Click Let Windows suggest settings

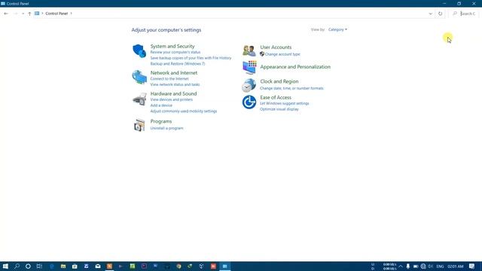285,104
